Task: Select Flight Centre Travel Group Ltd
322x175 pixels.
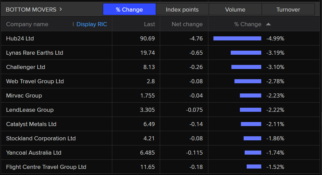Action: click(46, 167)
